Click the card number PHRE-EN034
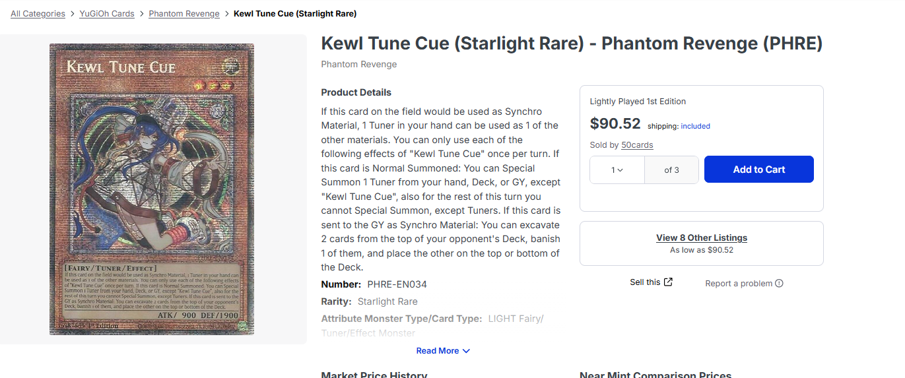 [397, 284]
